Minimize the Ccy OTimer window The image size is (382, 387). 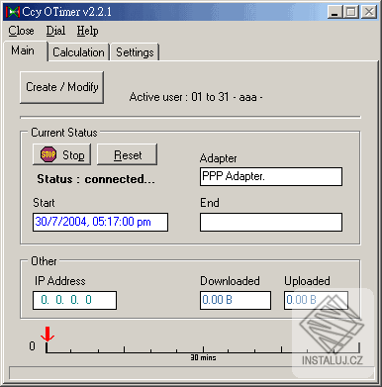tap(334, 12)
